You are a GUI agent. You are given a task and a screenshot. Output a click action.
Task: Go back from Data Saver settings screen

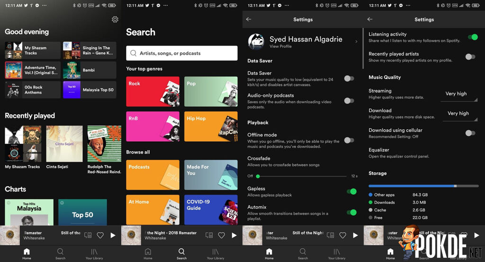tap(249, 19)
